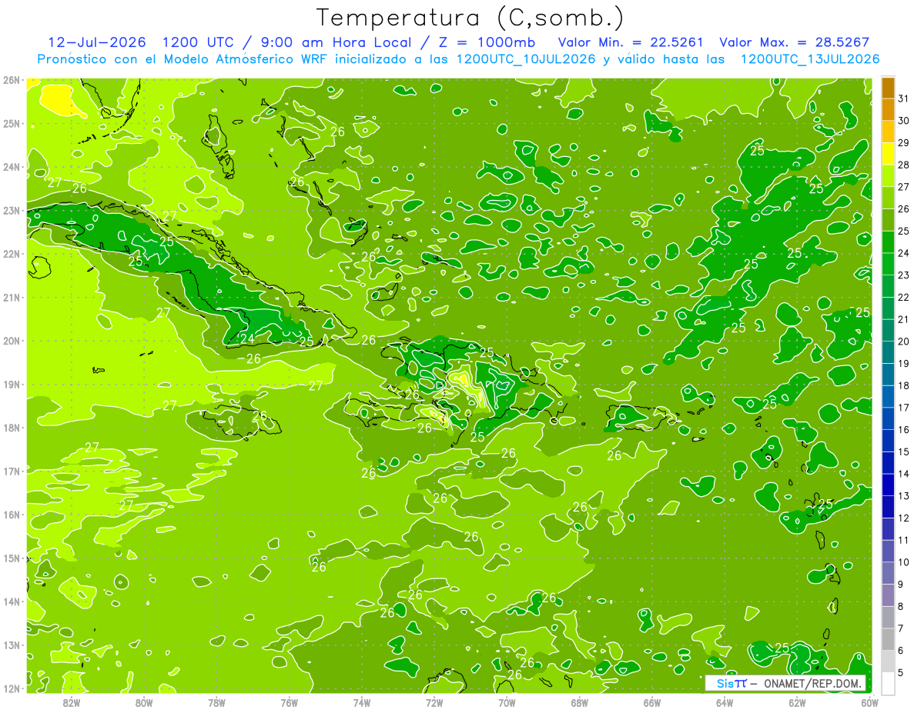
Task: Click the "1200 UTC" time in the second header line
Action: point(197,42)
